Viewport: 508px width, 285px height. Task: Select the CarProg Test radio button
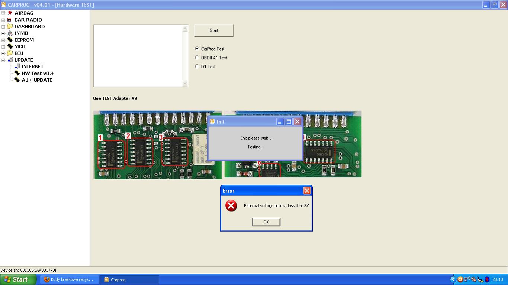197,49
